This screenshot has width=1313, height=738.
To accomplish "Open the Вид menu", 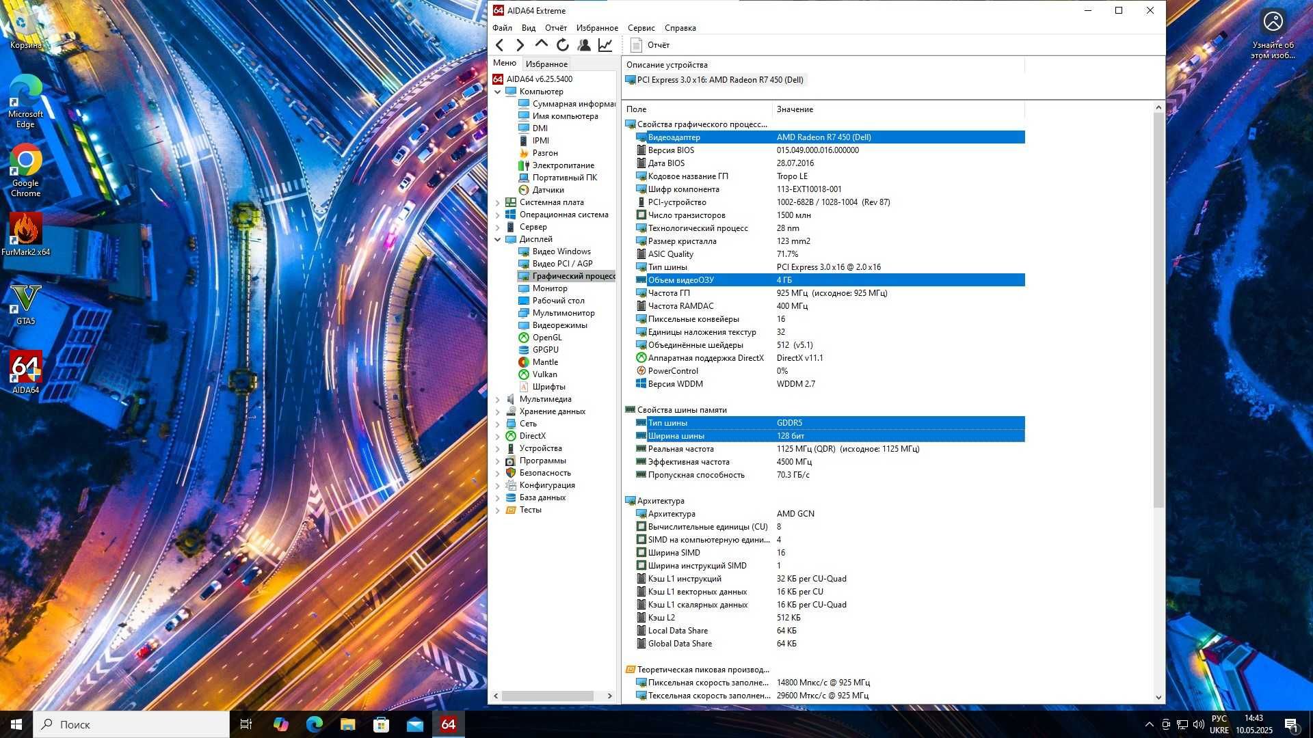I will click(529, 28).
